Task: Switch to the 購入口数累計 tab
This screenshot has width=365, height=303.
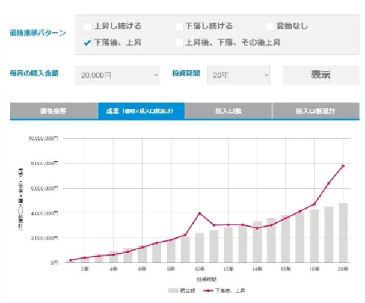Action: [315, 111]
